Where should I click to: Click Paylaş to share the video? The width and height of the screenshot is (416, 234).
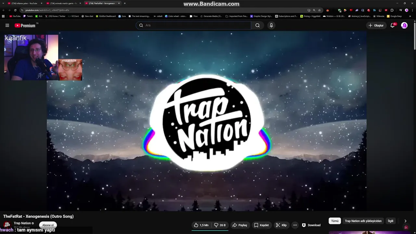[240, 225]
